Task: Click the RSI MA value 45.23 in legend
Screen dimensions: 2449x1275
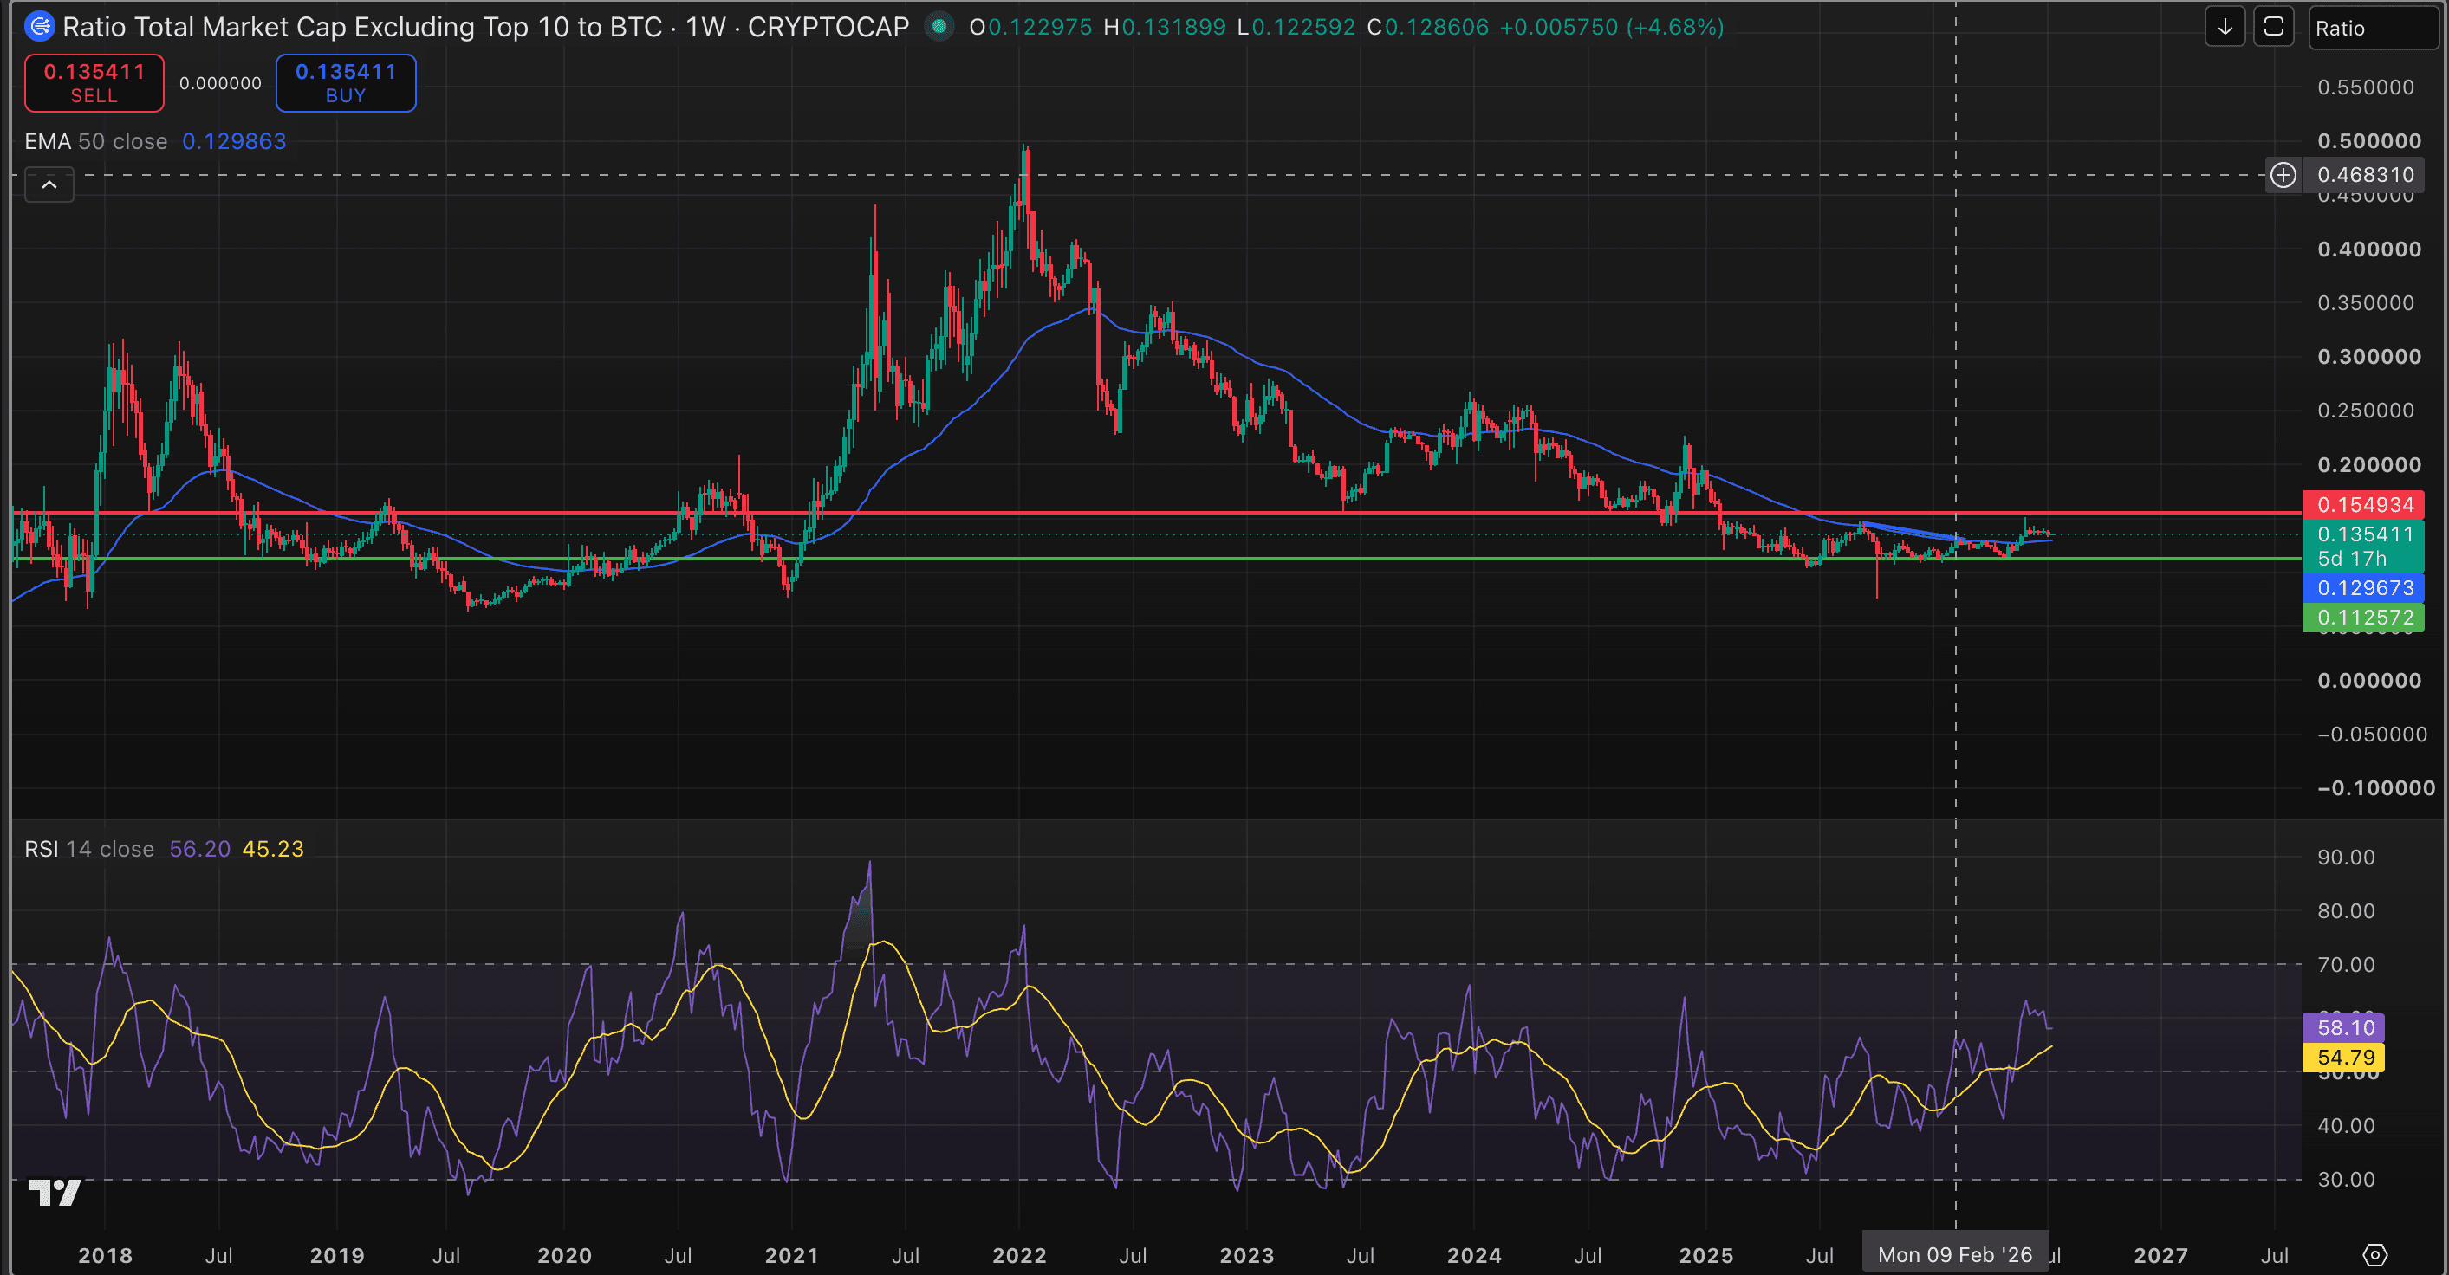Action: [x=273, y=850]
